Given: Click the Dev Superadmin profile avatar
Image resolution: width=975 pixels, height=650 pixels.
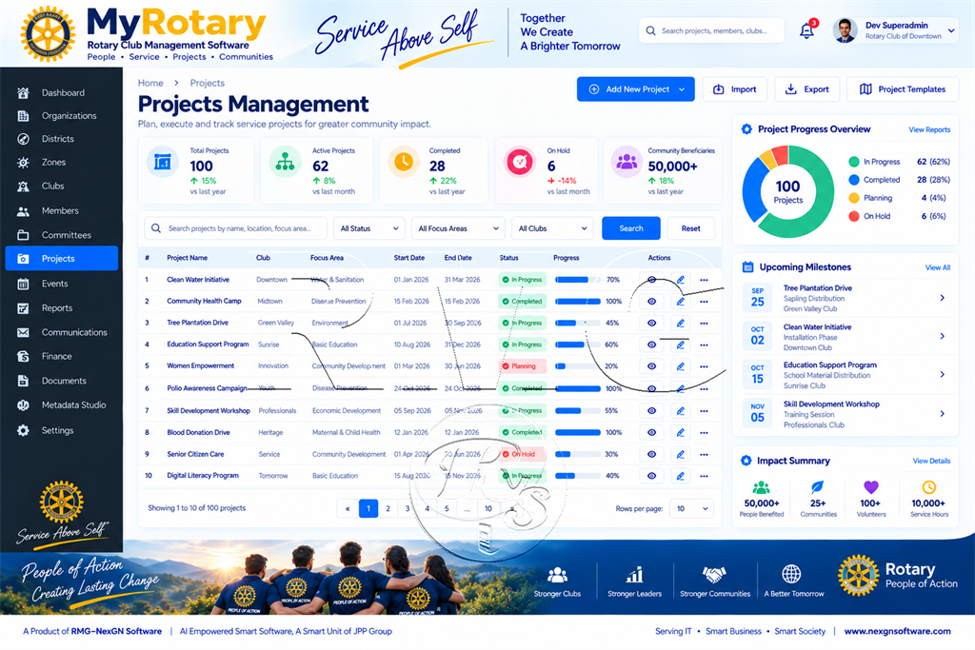Looking at the screenshot, I should tap(846, 30).
